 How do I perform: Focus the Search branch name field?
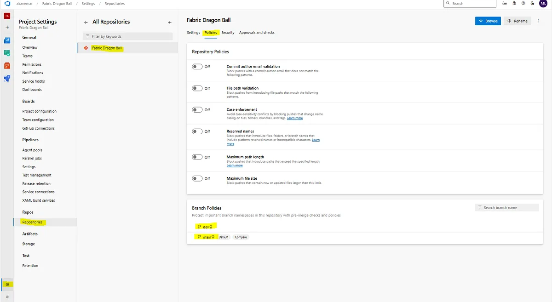click(x=506, y=208)
